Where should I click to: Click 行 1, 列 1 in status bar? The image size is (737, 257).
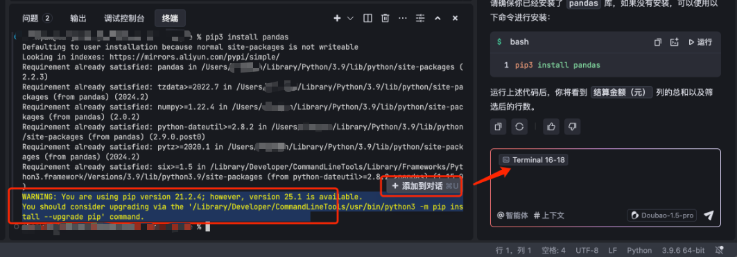point(513,251)
